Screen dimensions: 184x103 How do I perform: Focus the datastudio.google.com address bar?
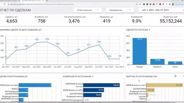click(x=42, y=4)
